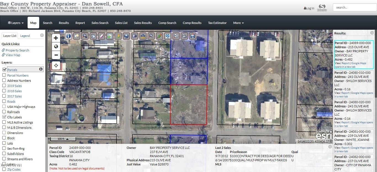Click the eraser clear-selection tool
This screenshot has width=377, height=172.
[102, 36]
